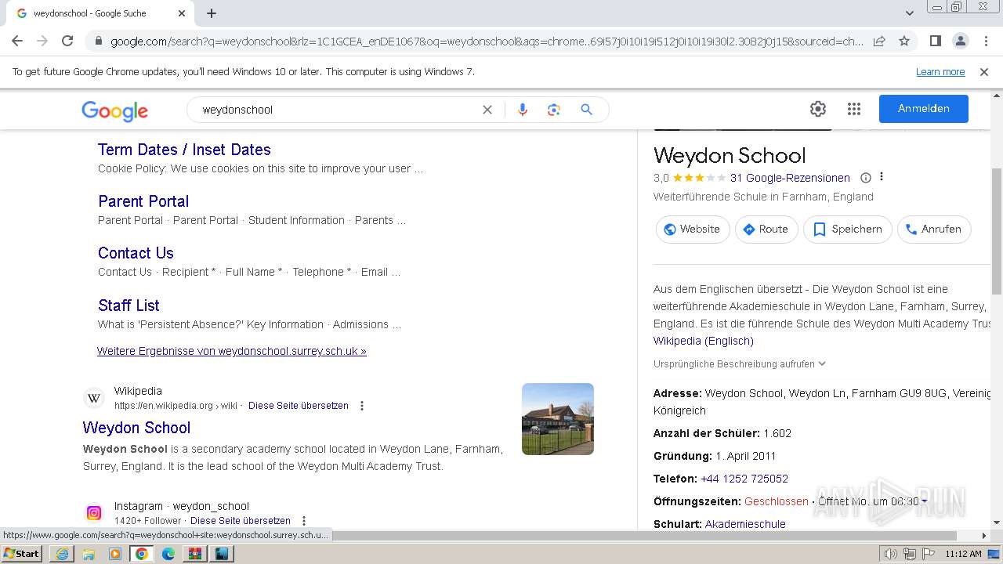This screenshot has height=564, width=1003.
Task: Open the Windows Start button
Action: click(22, 553)
